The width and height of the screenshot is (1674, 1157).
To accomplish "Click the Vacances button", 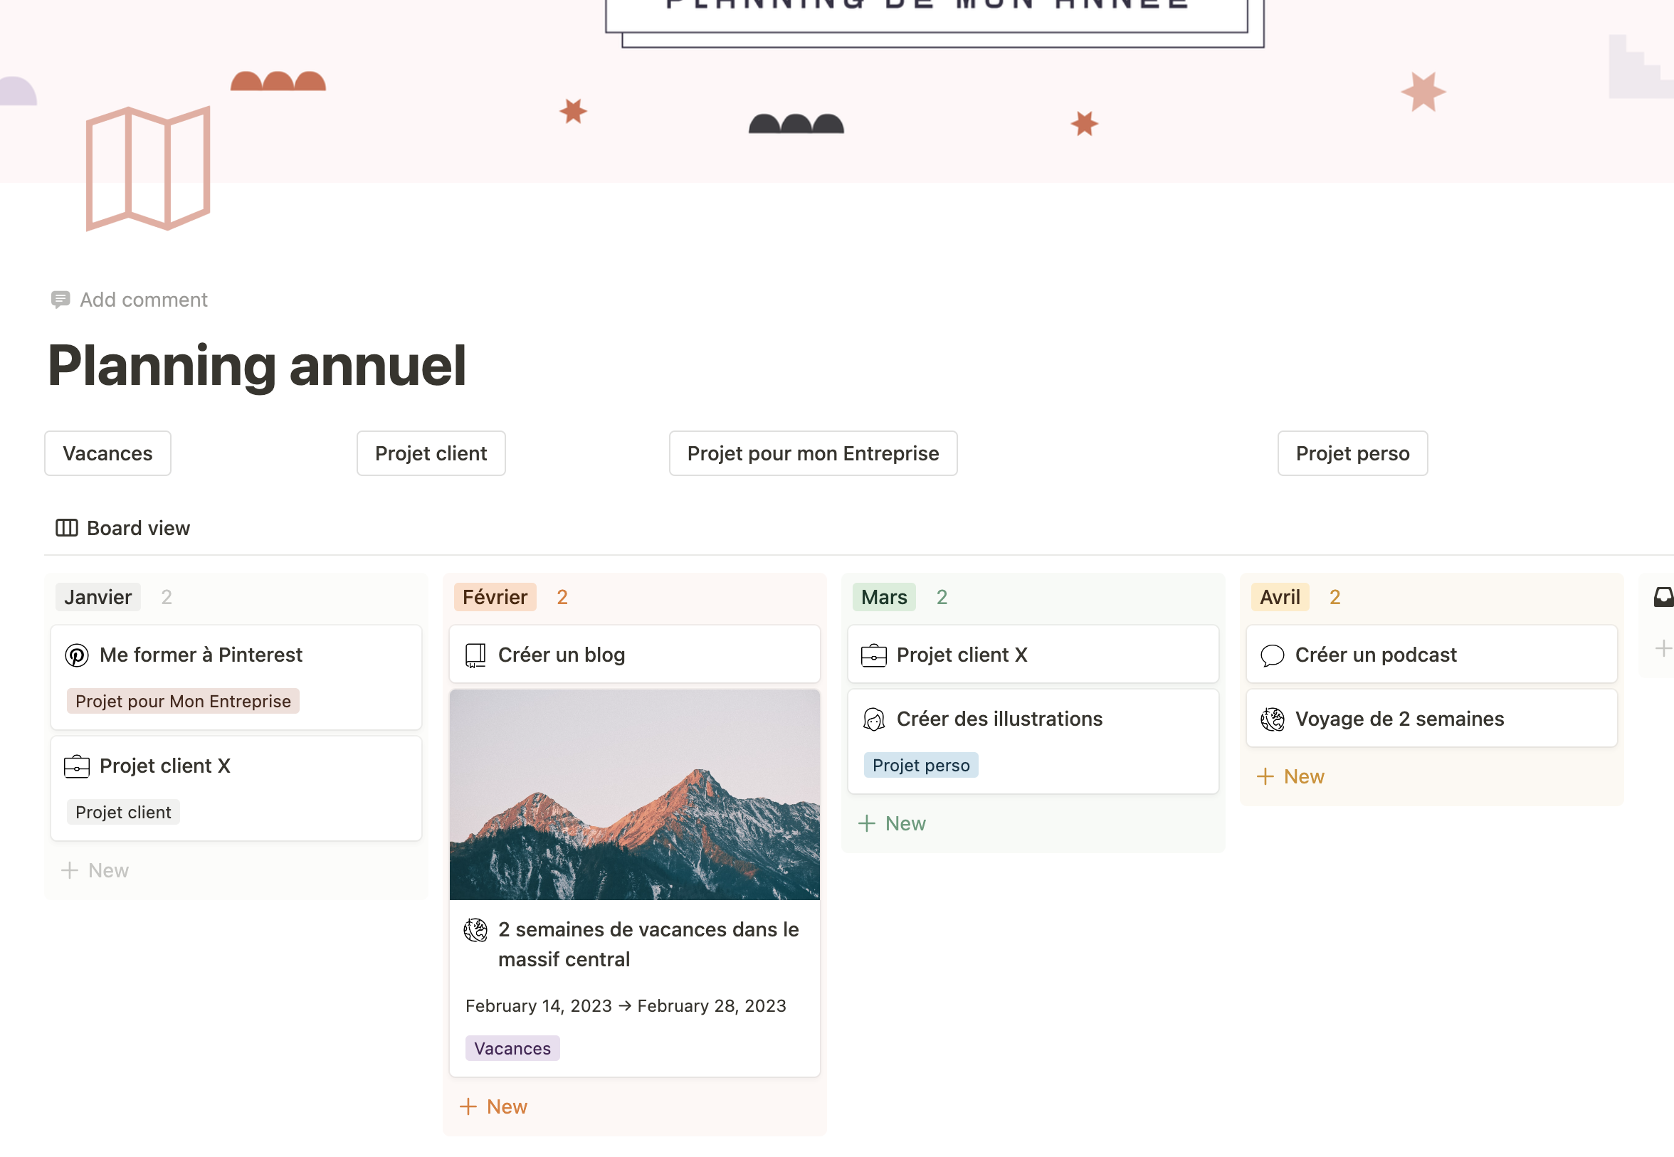I will click(107, 454).
